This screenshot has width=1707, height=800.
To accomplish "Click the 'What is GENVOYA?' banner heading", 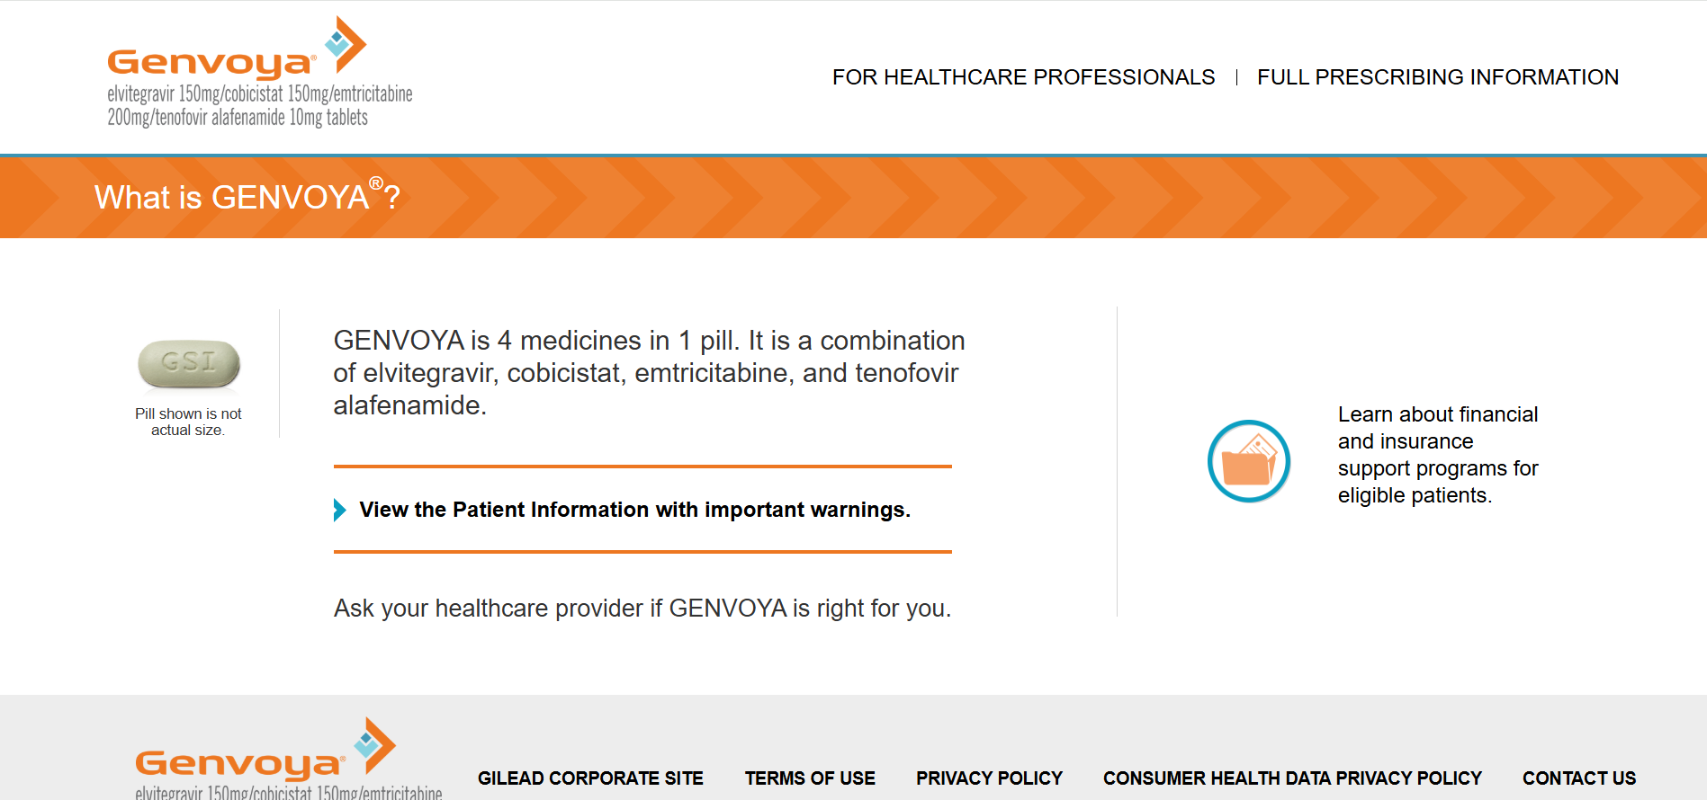I will coord(247,196).
